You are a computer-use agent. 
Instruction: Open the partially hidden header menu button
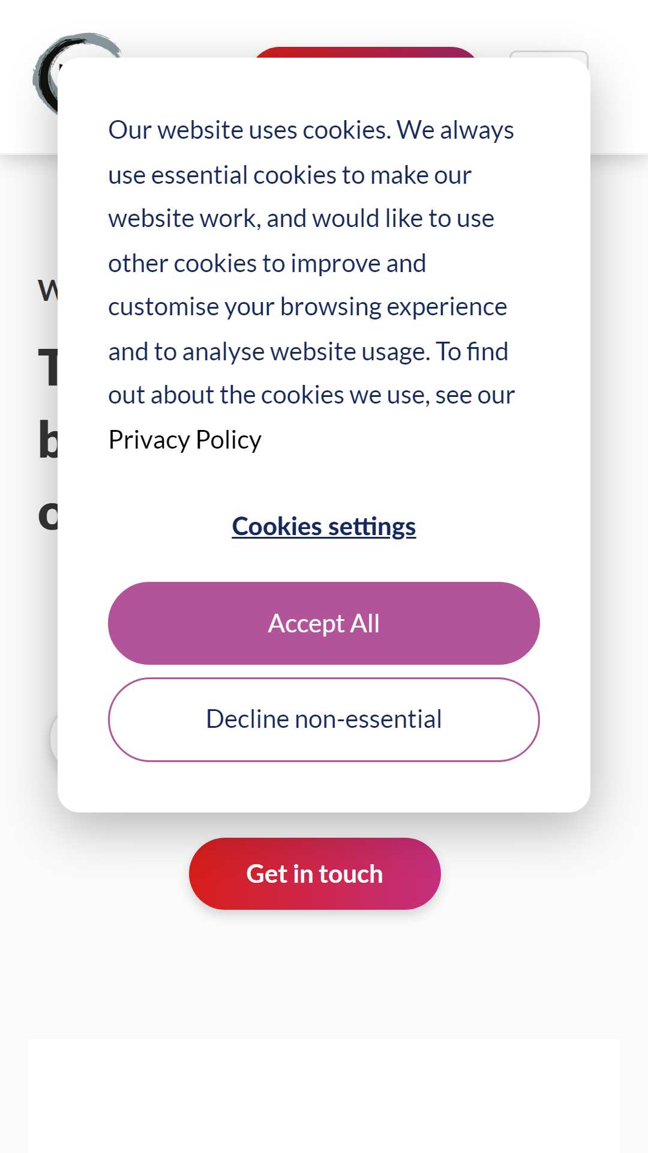tap(548, 55)
